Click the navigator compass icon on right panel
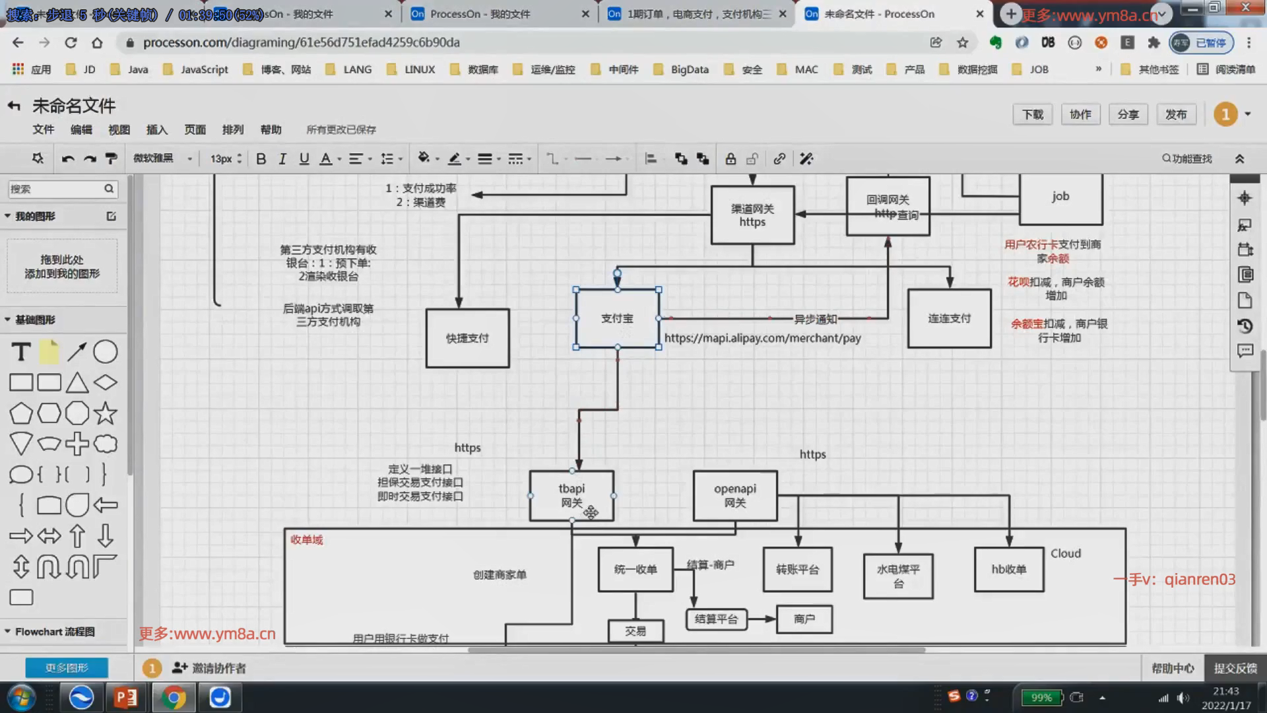This screenshot has height=713, width=1267. [1245, 197]
